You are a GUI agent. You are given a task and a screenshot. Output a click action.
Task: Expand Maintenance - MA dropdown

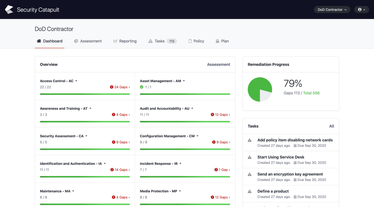73,191
